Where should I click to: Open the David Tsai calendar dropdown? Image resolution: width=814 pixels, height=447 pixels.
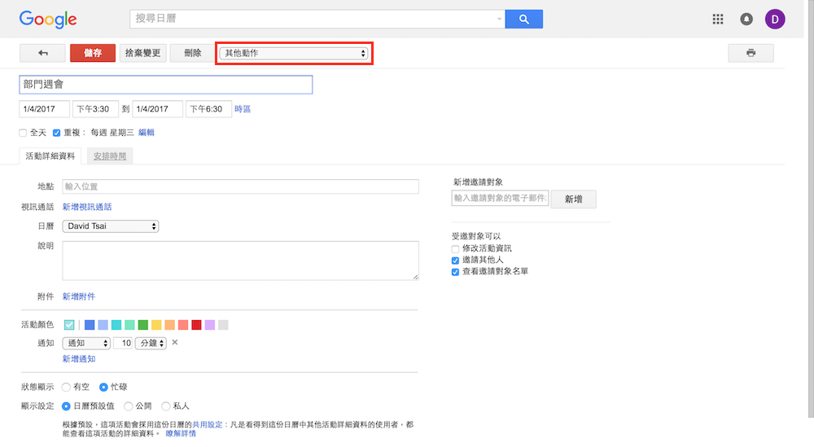[111, 226]
